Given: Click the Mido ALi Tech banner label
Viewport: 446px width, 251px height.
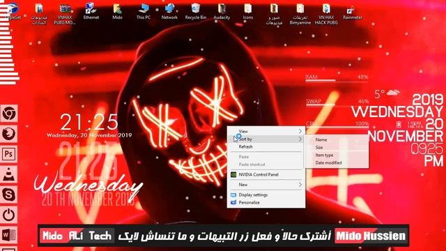Looking at the screenshot, I should (77, 236).
